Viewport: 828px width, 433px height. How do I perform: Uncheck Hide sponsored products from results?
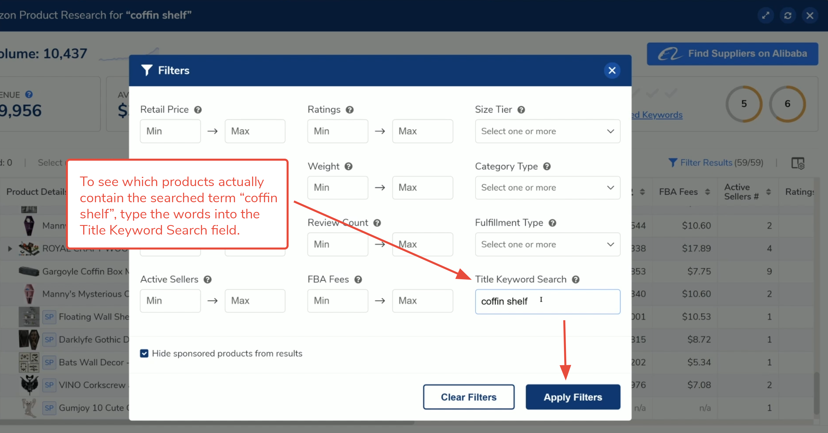pos(144,353)
